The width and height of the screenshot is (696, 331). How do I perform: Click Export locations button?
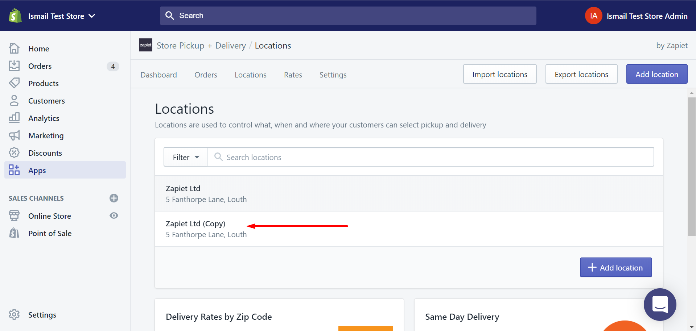click(x=581, y=74)
